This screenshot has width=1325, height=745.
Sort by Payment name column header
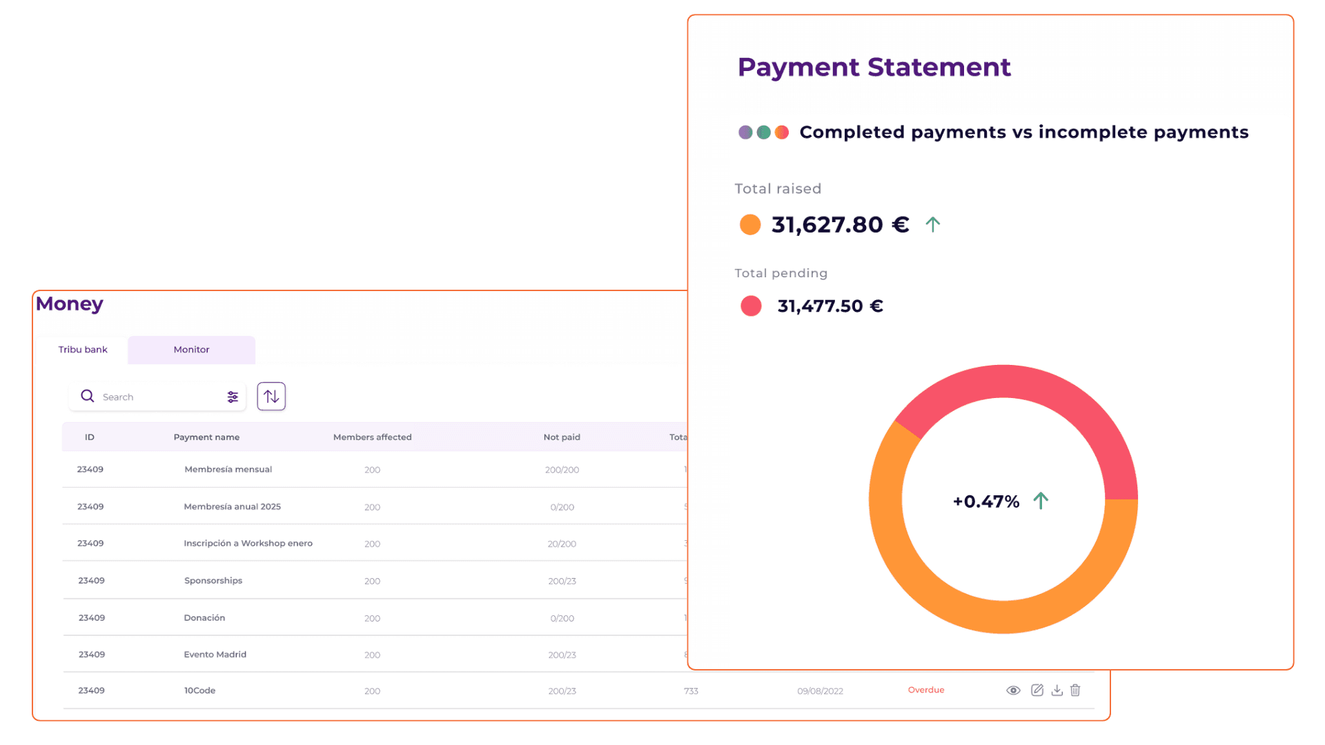(206, 437)
